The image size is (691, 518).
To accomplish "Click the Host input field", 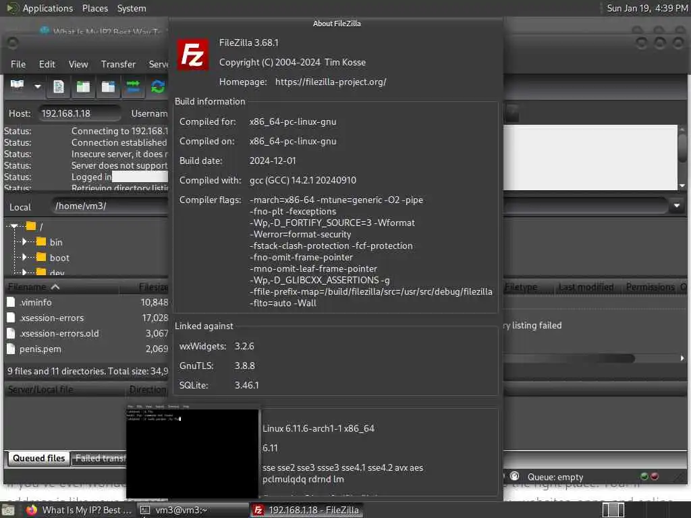I will pos(80,113).
